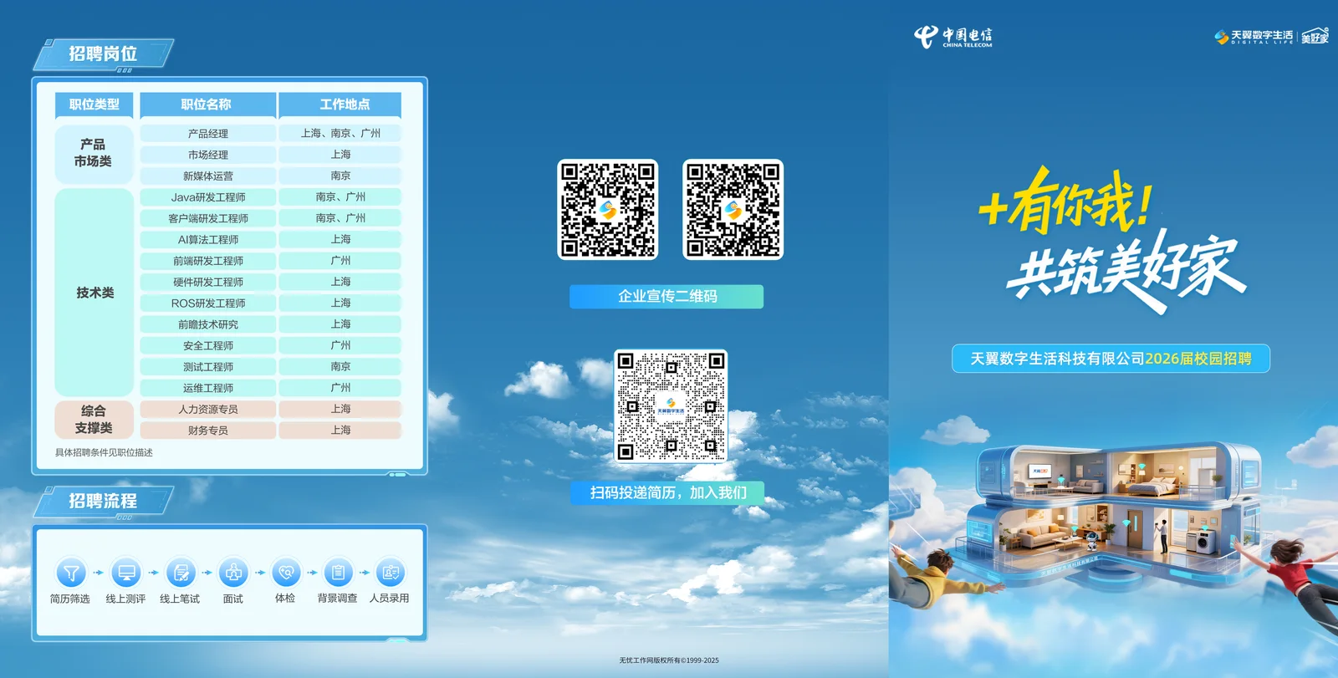Click the 招聘流程 section header
The height and width of the screenshot is (678, 1338).
pyautogui.click(x=103, y=502)
